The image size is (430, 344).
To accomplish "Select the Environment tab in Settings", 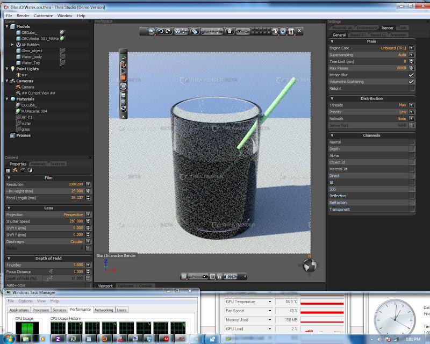I will pos(367,28).
